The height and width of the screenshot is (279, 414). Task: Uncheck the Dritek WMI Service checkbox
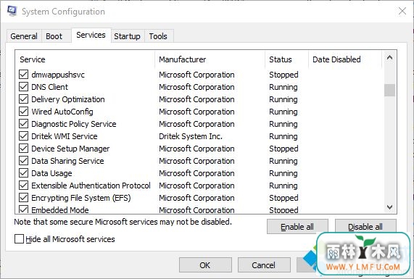pos(23,136)
